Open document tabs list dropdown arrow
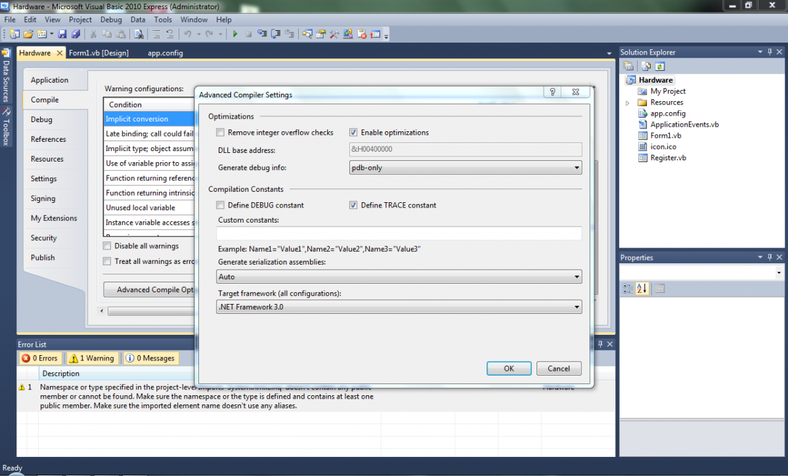Viewport: 788px width, 476px height. [609, 53]
